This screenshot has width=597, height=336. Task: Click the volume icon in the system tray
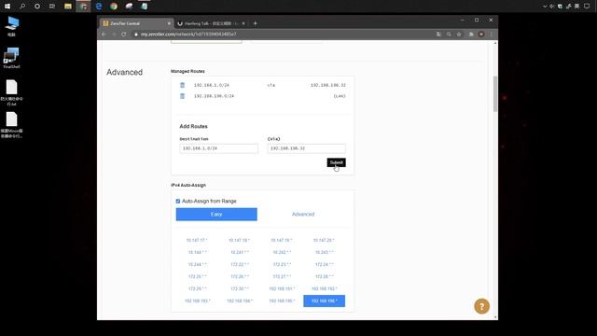[x=551, y=7]
